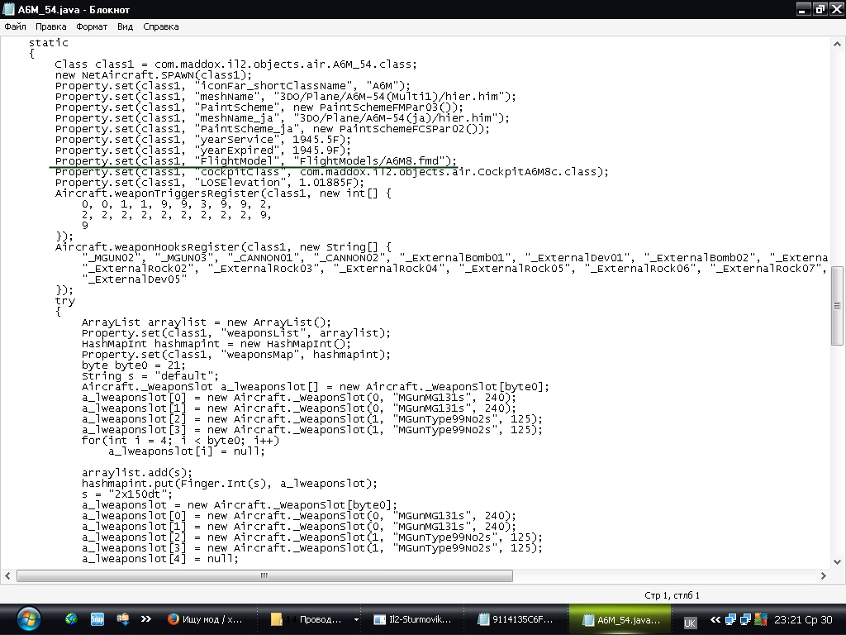Expand hidden system tray icons chevron
846x635 pixels.
click(715, 619)
